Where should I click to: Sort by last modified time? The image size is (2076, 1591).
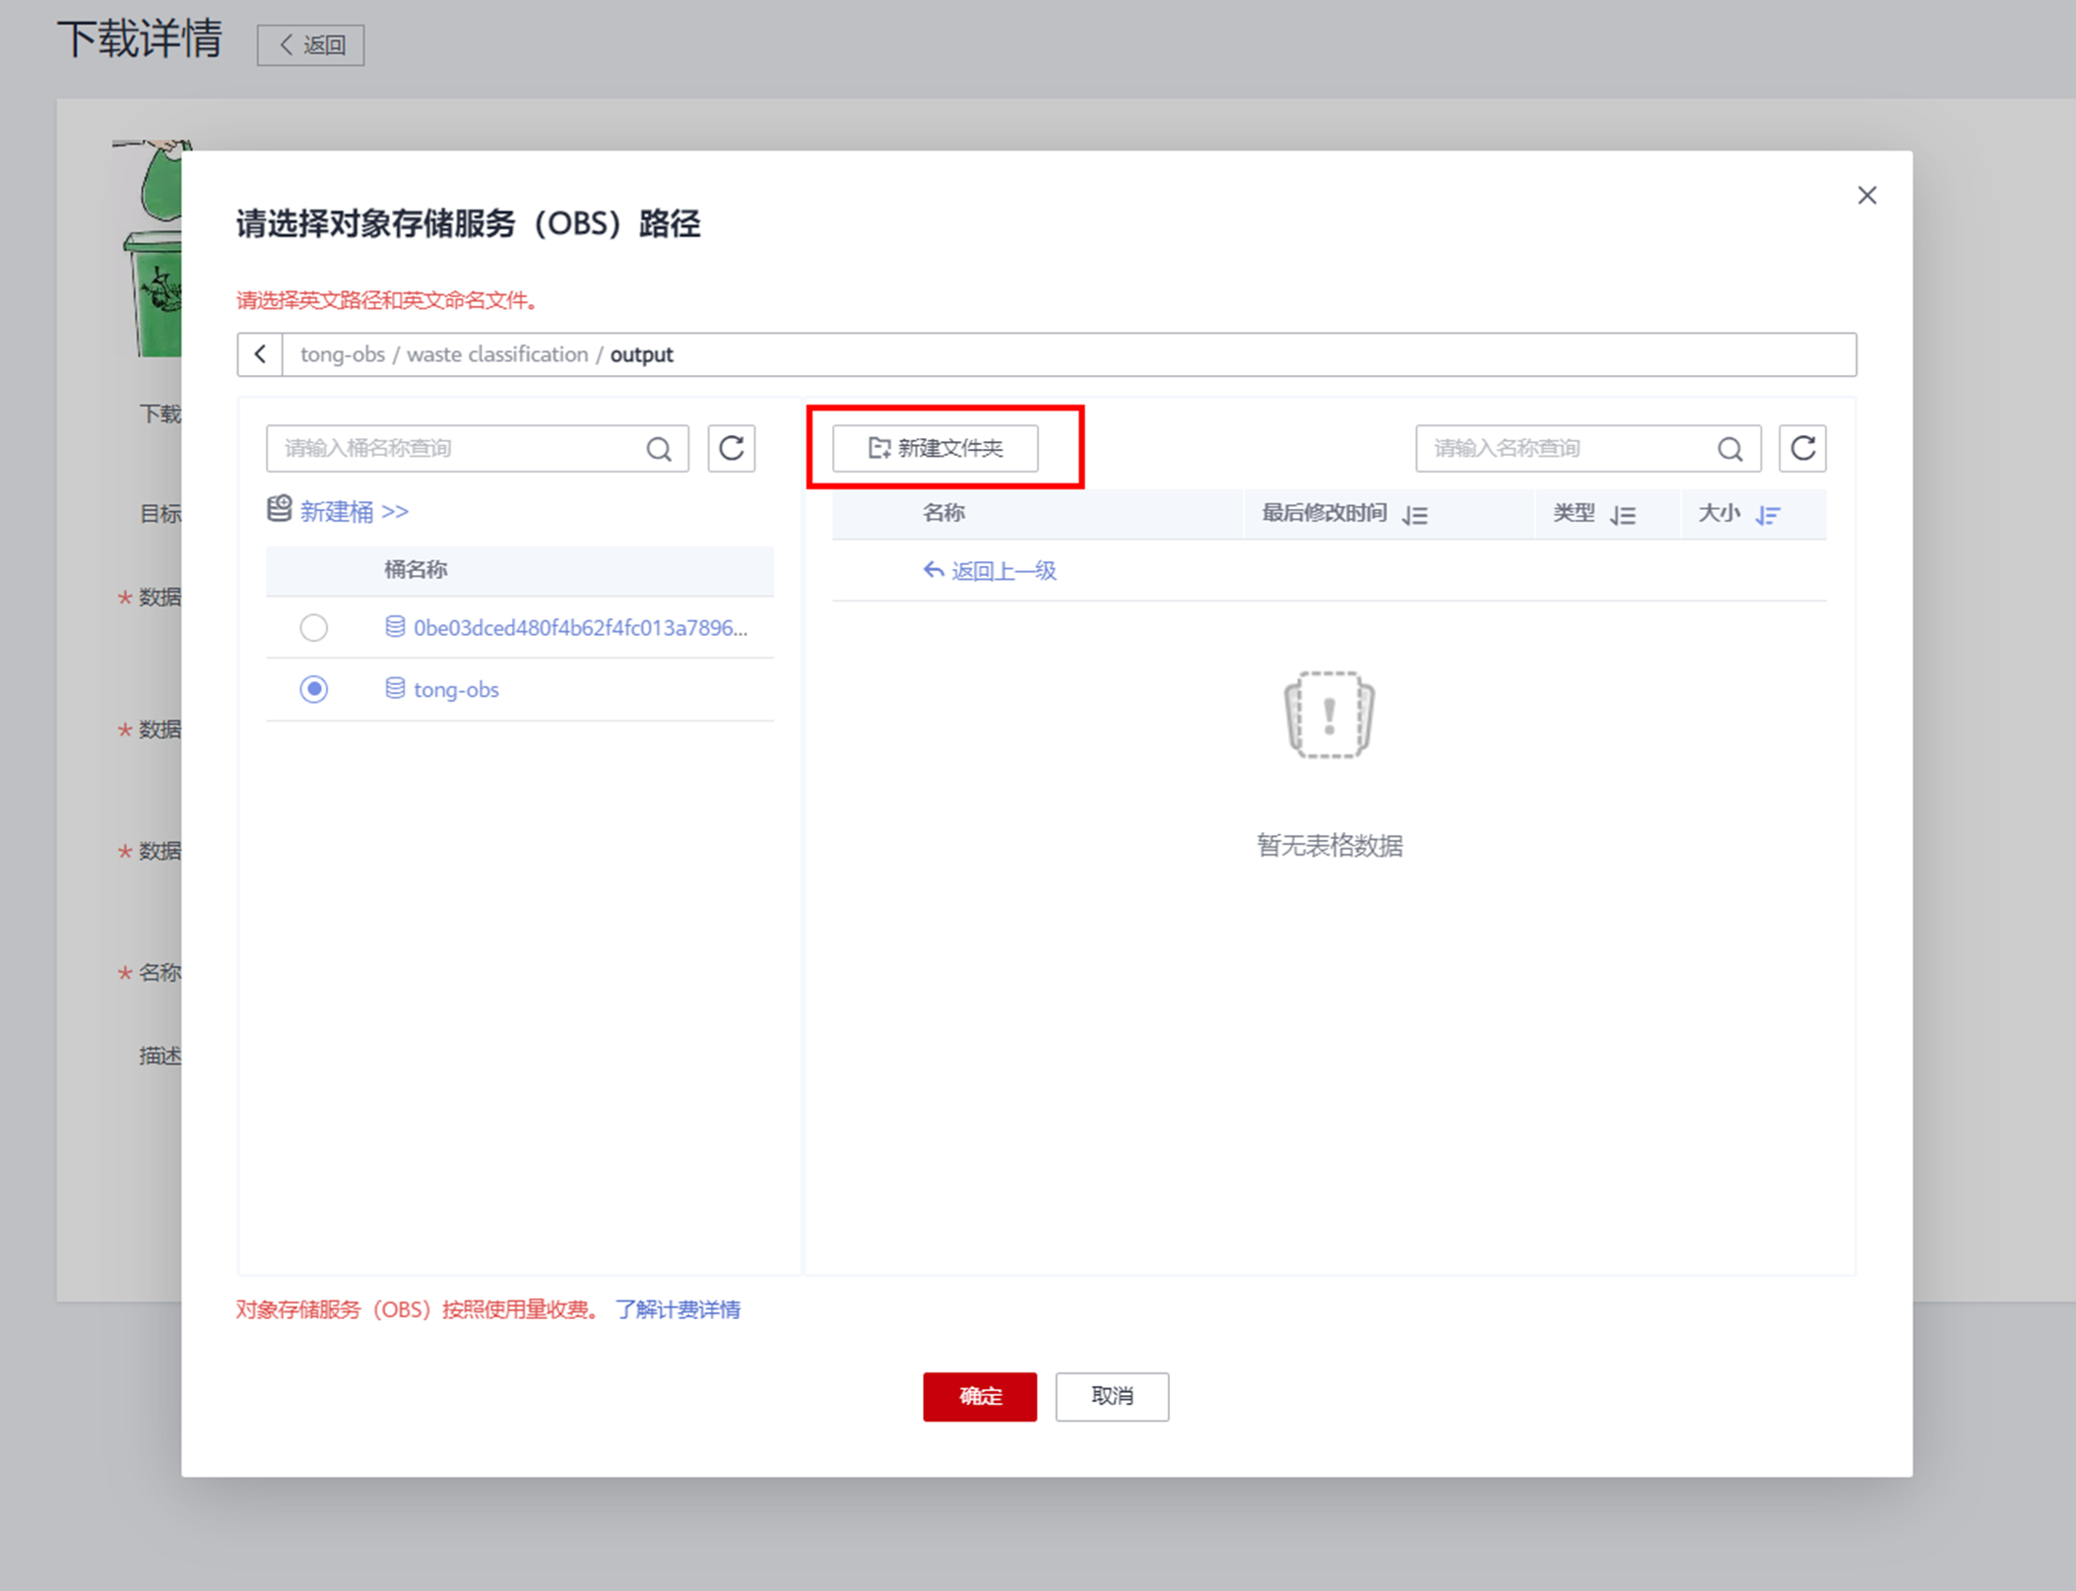1415,515
